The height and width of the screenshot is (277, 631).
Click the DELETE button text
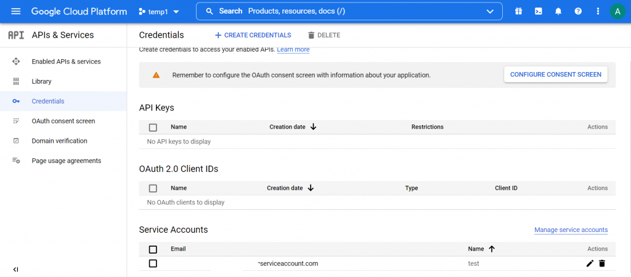(x=329, y=35)
